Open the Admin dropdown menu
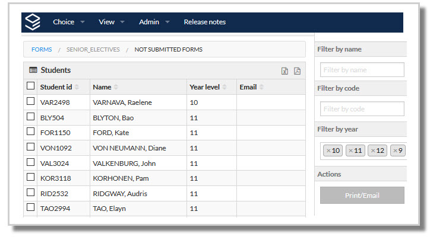The height and width of the screenshot is (237, 430). 154,22
